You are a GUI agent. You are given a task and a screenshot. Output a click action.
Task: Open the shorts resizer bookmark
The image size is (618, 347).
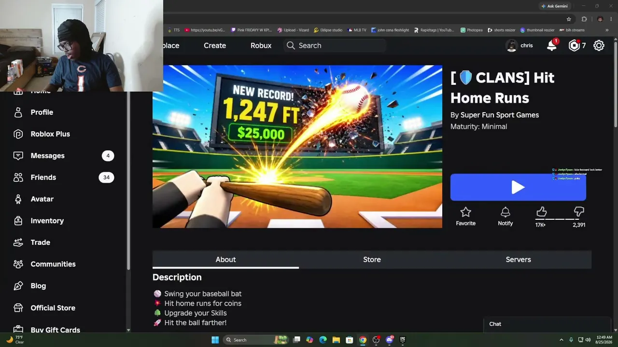(501, 30)
